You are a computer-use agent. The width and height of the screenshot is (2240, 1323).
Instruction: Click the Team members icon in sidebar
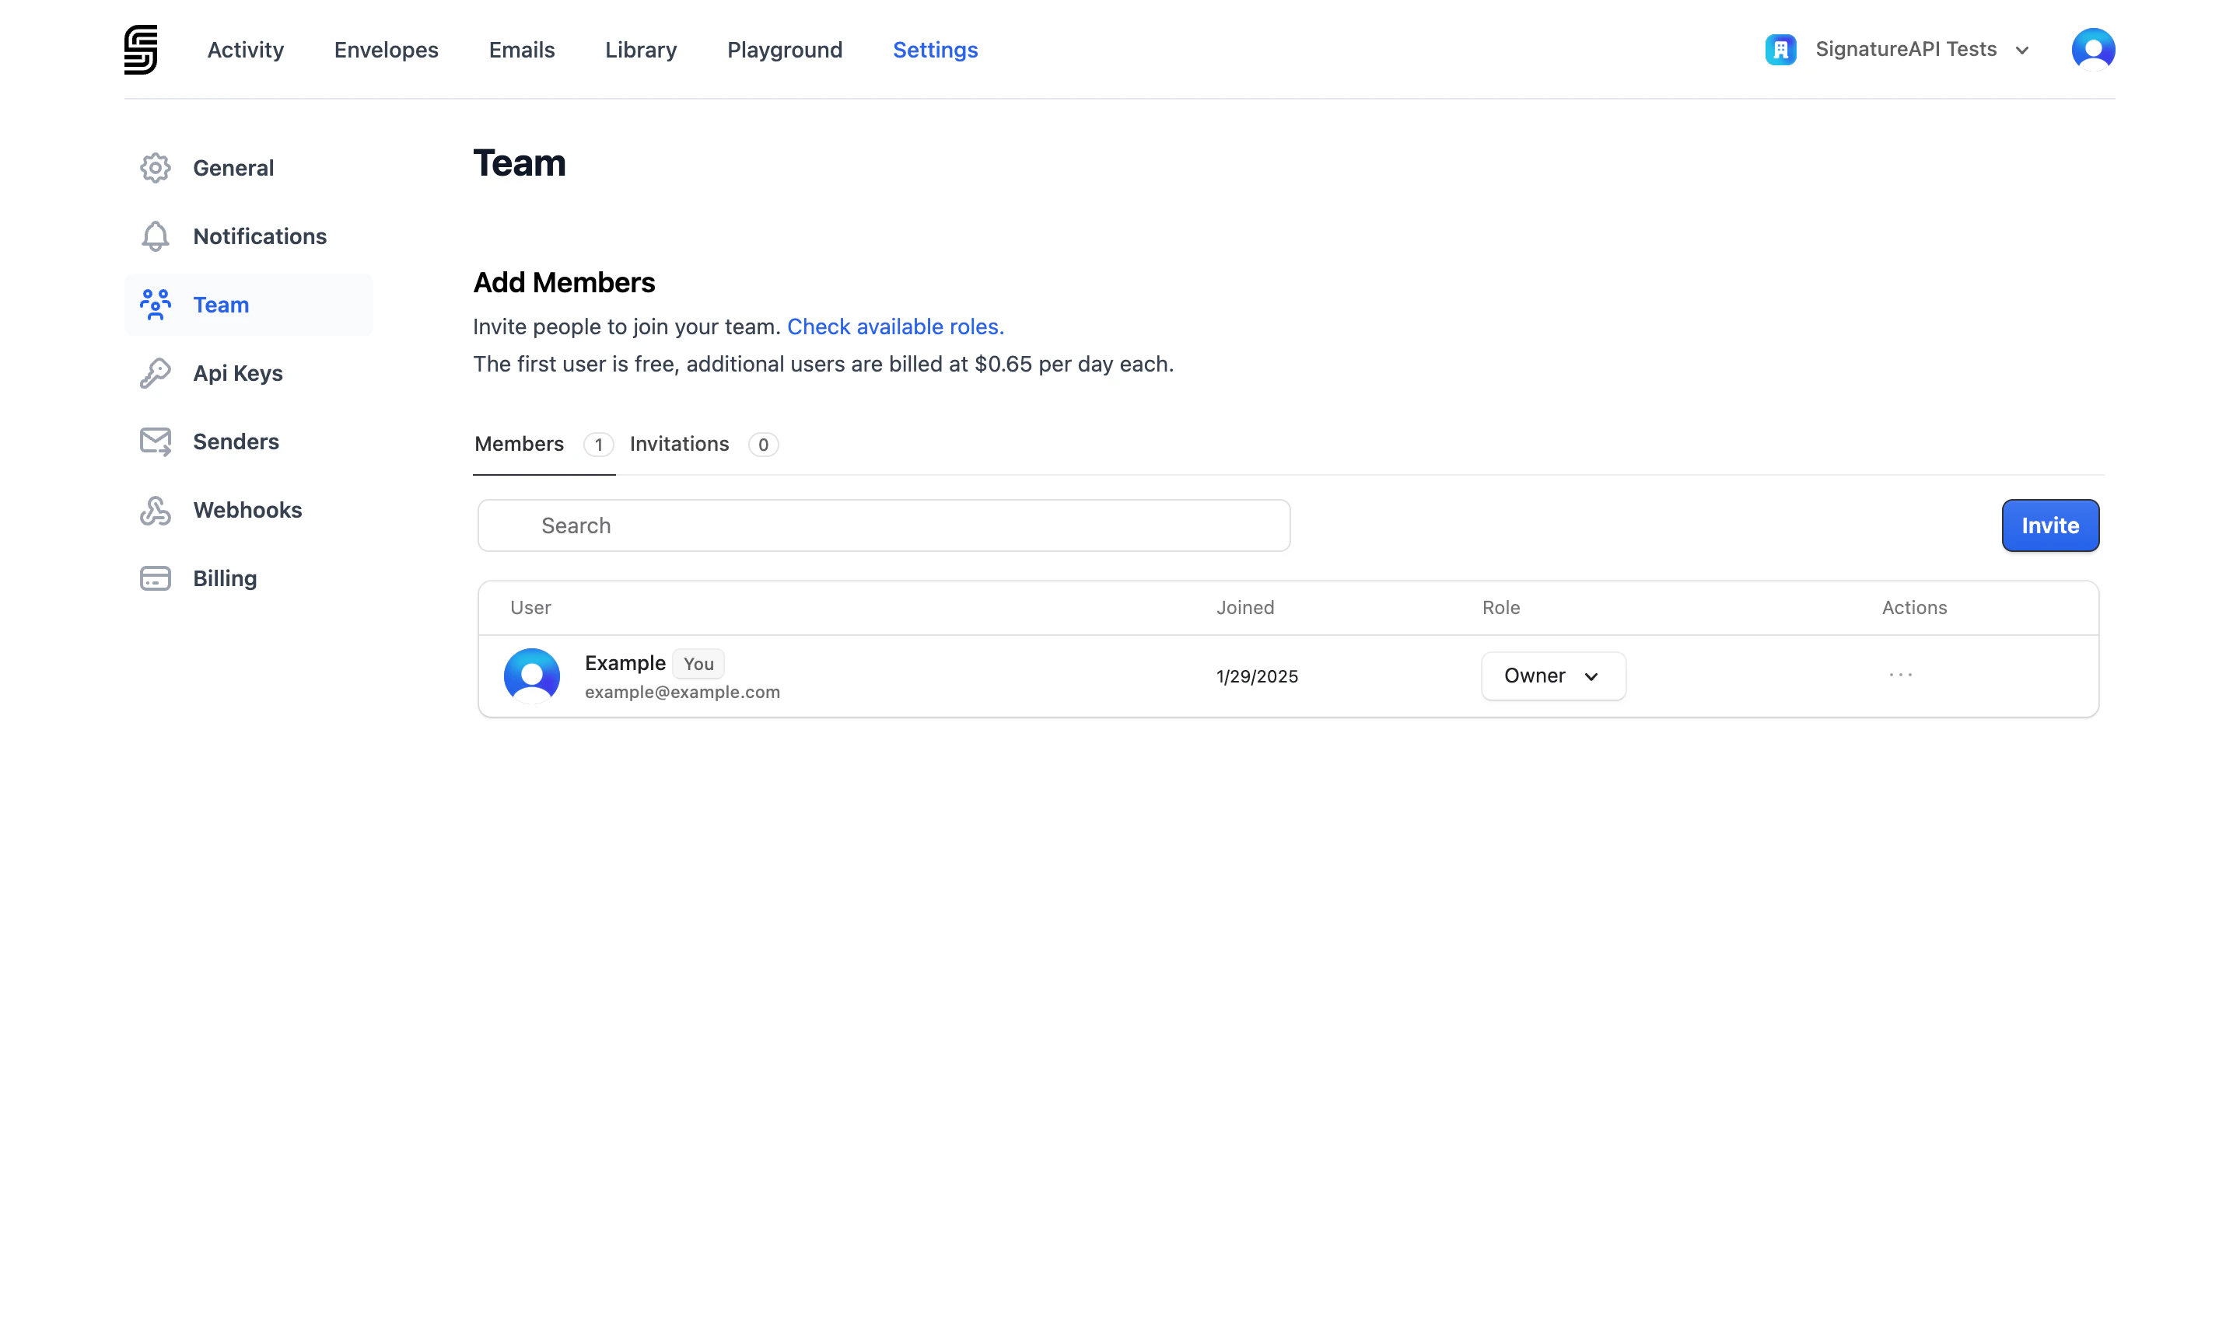[x=156, y=304]
